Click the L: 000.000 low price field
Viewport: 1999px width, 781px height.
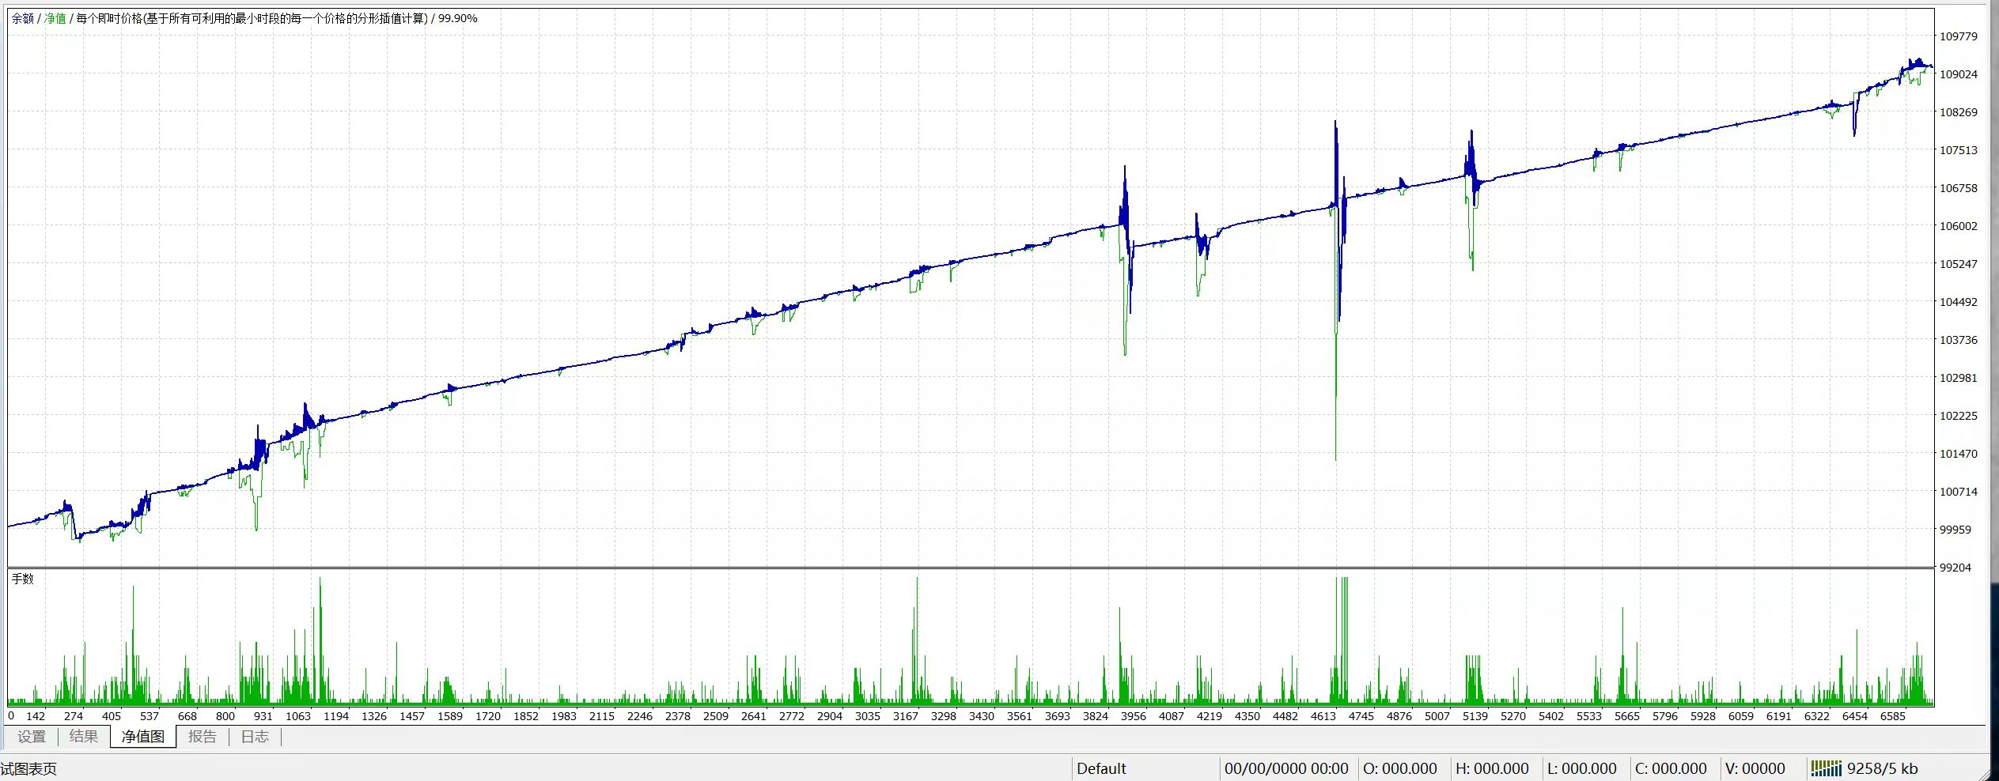tap(1581, 768)
